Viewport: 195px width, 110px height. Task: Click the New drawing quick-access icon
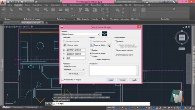click(x=9, y=2)
